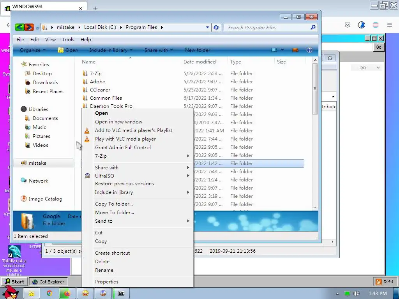Viewport: 399px width, 299px height.
Task: Open the 7z taskbar icon
Action: (x=122, y=294)
